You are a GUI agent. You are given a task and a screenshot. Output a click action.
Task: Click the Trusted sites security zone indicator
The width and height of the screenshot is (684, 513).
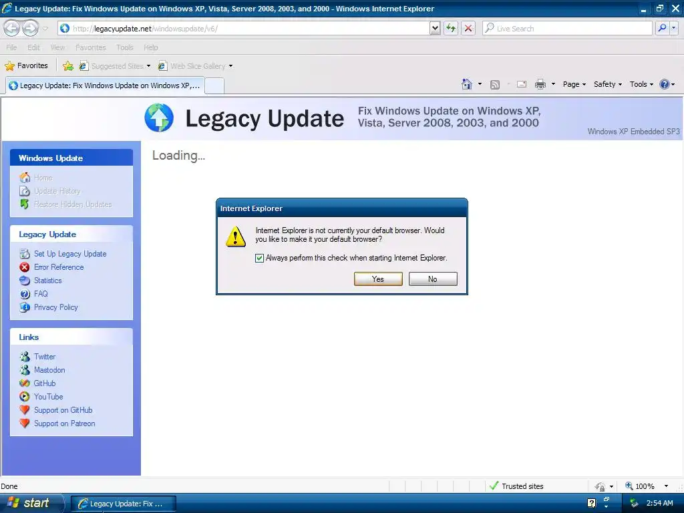coord(516,486)
